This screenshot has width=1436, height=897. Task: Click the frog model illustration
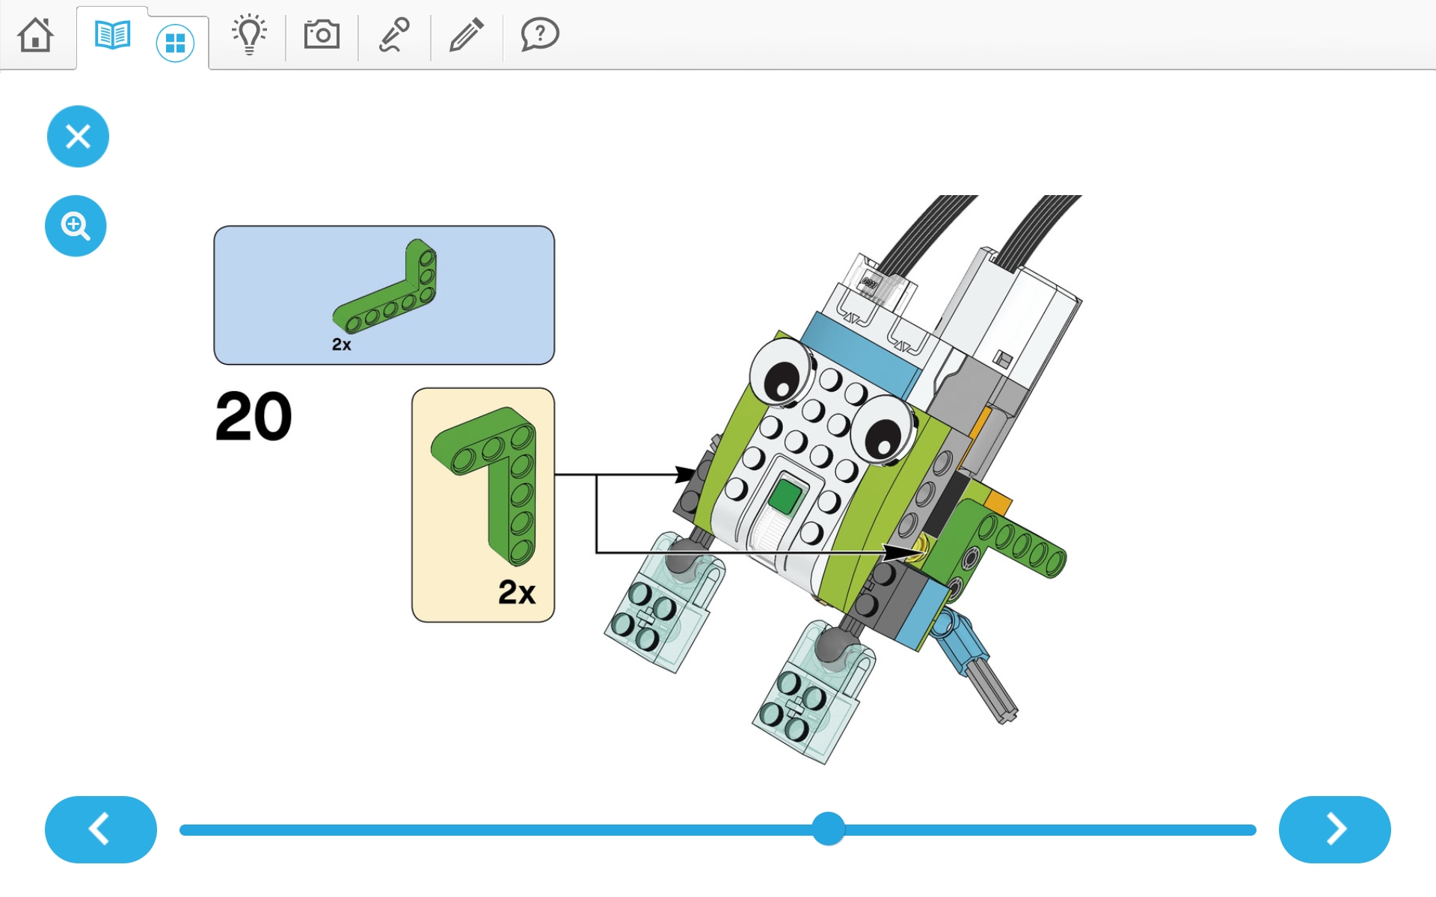843,478
